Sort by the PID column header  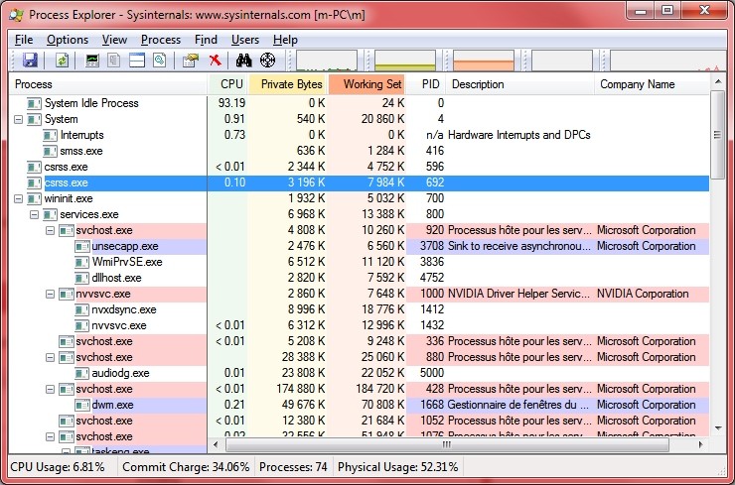coord(426,84)
